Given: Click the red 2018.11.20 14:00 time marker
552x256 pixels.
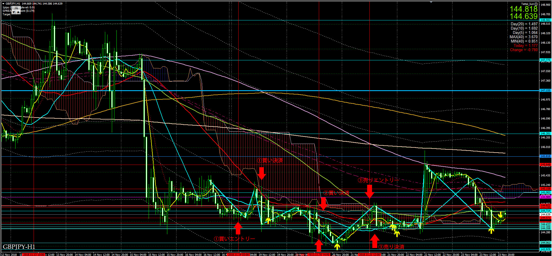Looking at the screenshot, I should (319, 255).
